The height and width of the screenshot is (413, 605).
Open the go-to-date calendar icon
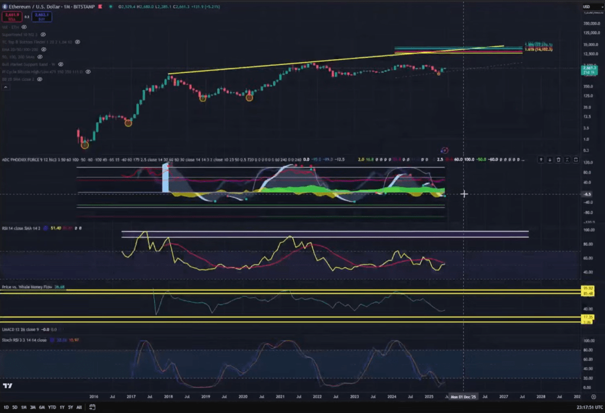[x=92, y=407]
